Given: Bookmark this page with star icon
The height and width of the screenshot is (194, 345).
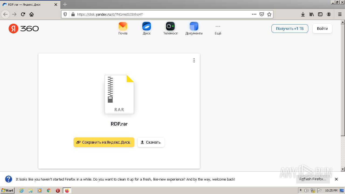Looking at the screenshot, I should 269,14.
